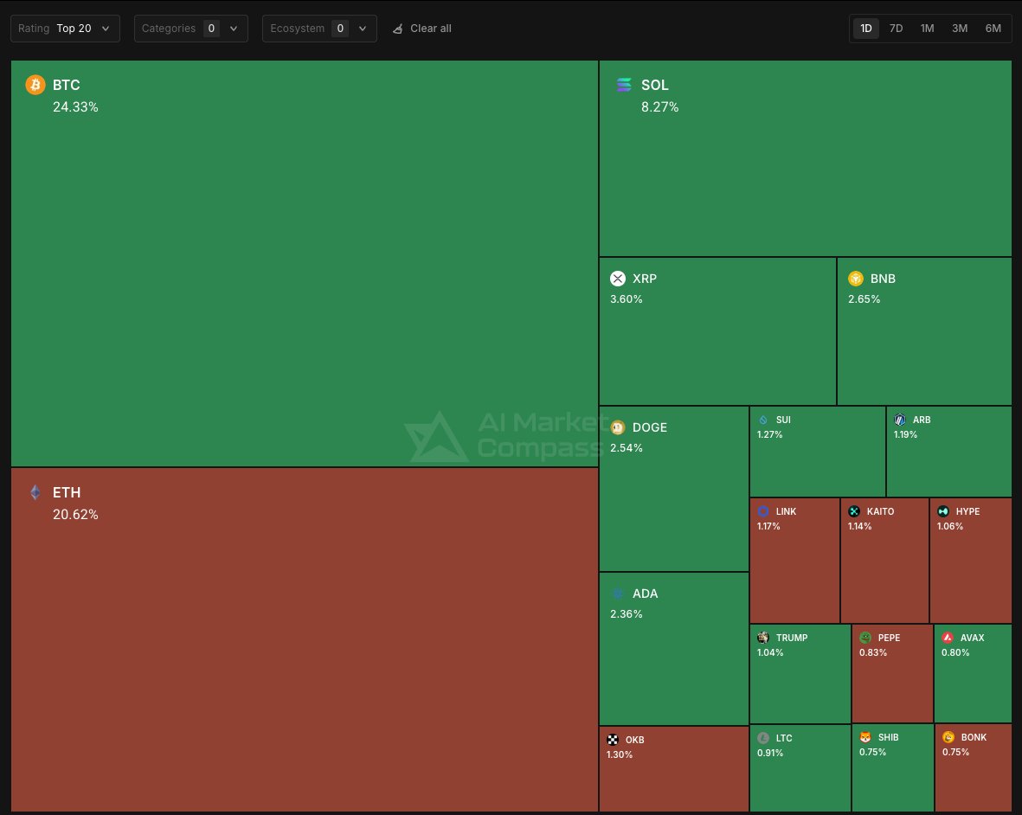Click the OKB 1.30% value
Screen dimensions: 1022x815
620,755
